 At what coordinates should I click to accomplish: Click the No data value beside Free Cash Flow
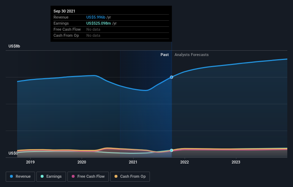pyautogui.click(x=93, y=29)
